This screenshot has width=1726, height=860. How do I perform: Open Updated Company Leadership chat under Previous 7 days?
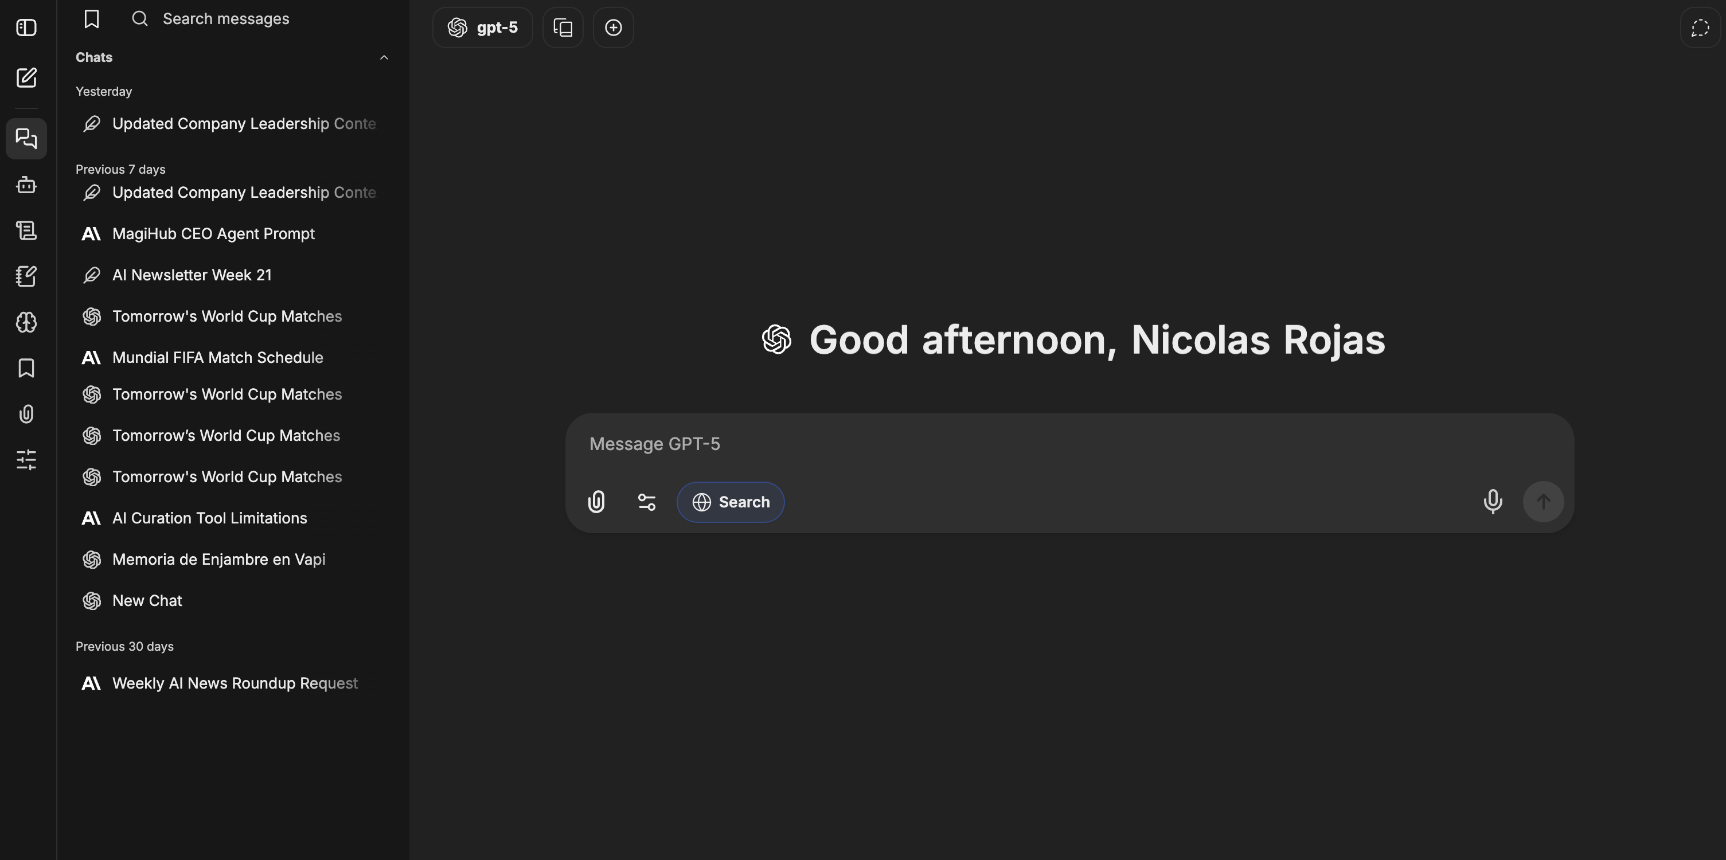pyautogui.click(x=232, y=193)
